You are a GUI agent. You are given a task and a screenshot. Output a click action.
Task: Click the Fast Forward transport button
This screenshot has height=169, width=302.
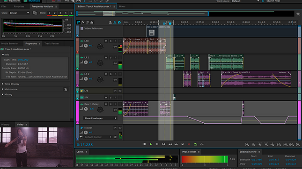[x=176, y=144]
